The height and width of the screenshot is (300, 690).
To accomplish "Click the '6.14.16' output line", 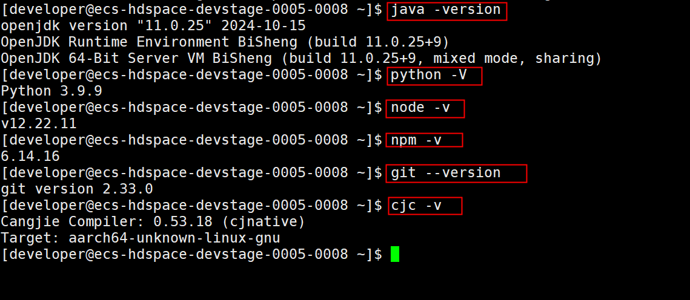I will 30,157.
